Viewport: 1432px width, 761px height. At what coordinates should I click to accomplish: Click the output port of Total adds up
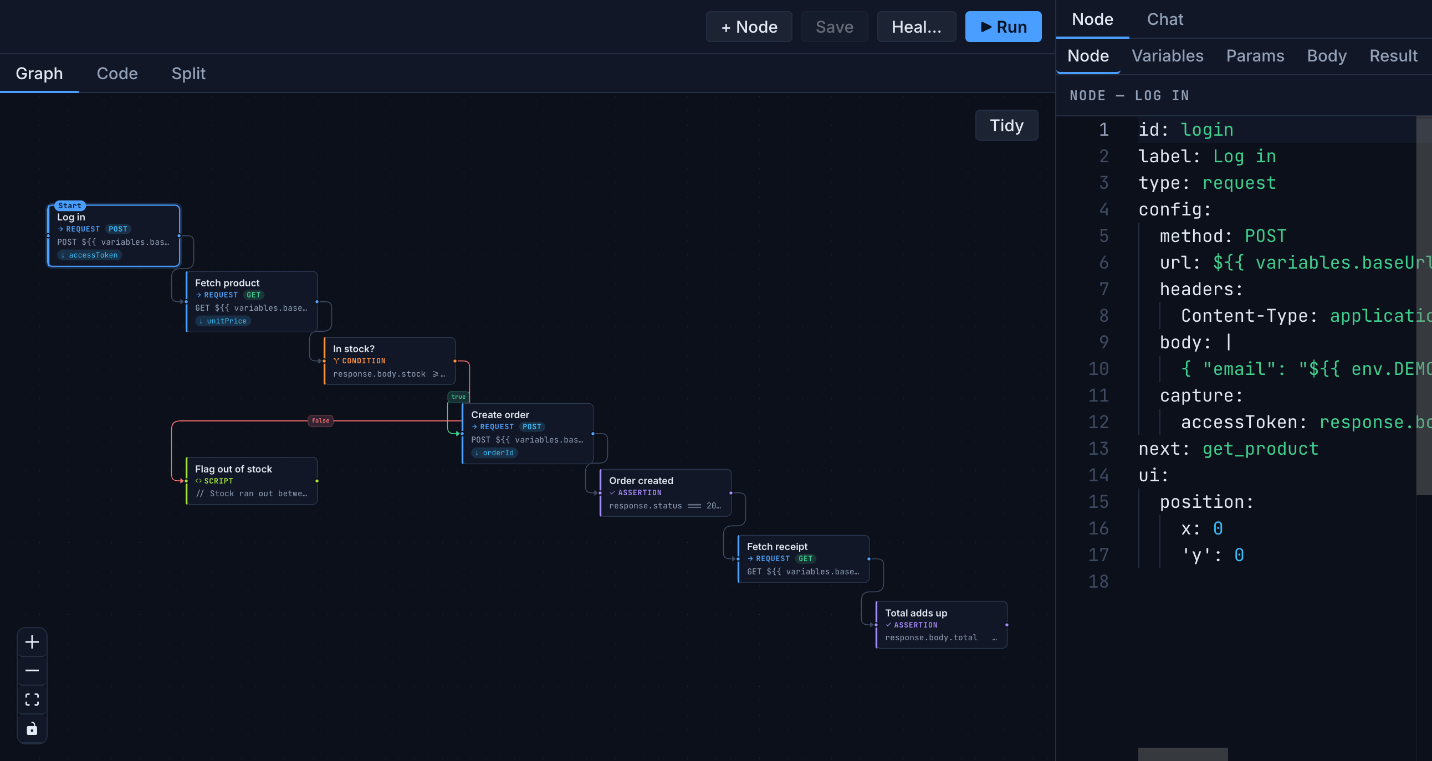click(1007, 625)
